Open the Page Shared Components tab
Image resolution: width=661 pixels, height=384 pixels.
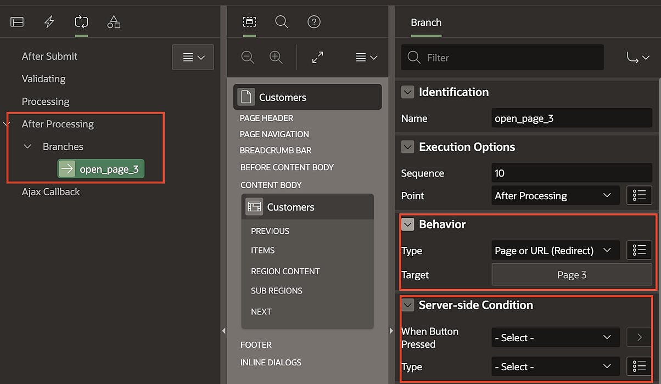(114, 22)
